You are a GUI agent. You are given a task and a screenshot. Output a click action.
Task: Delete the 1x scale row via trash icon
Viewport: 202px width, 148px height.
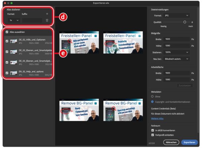click(x=47, y=20)
